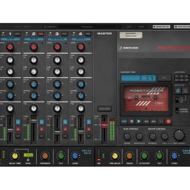Click the Auto Fade button

tap(105, 109)
